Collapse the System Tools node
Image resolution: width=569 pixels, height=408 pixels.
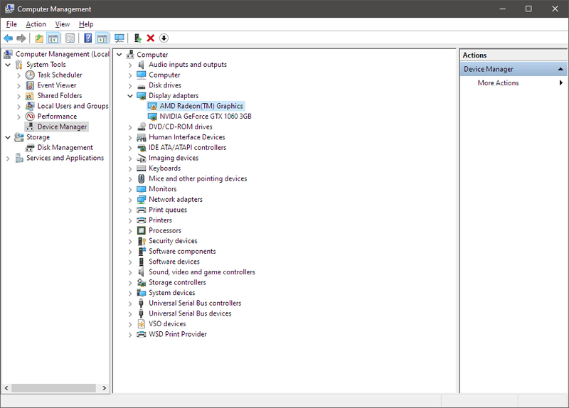pos(8,65)
